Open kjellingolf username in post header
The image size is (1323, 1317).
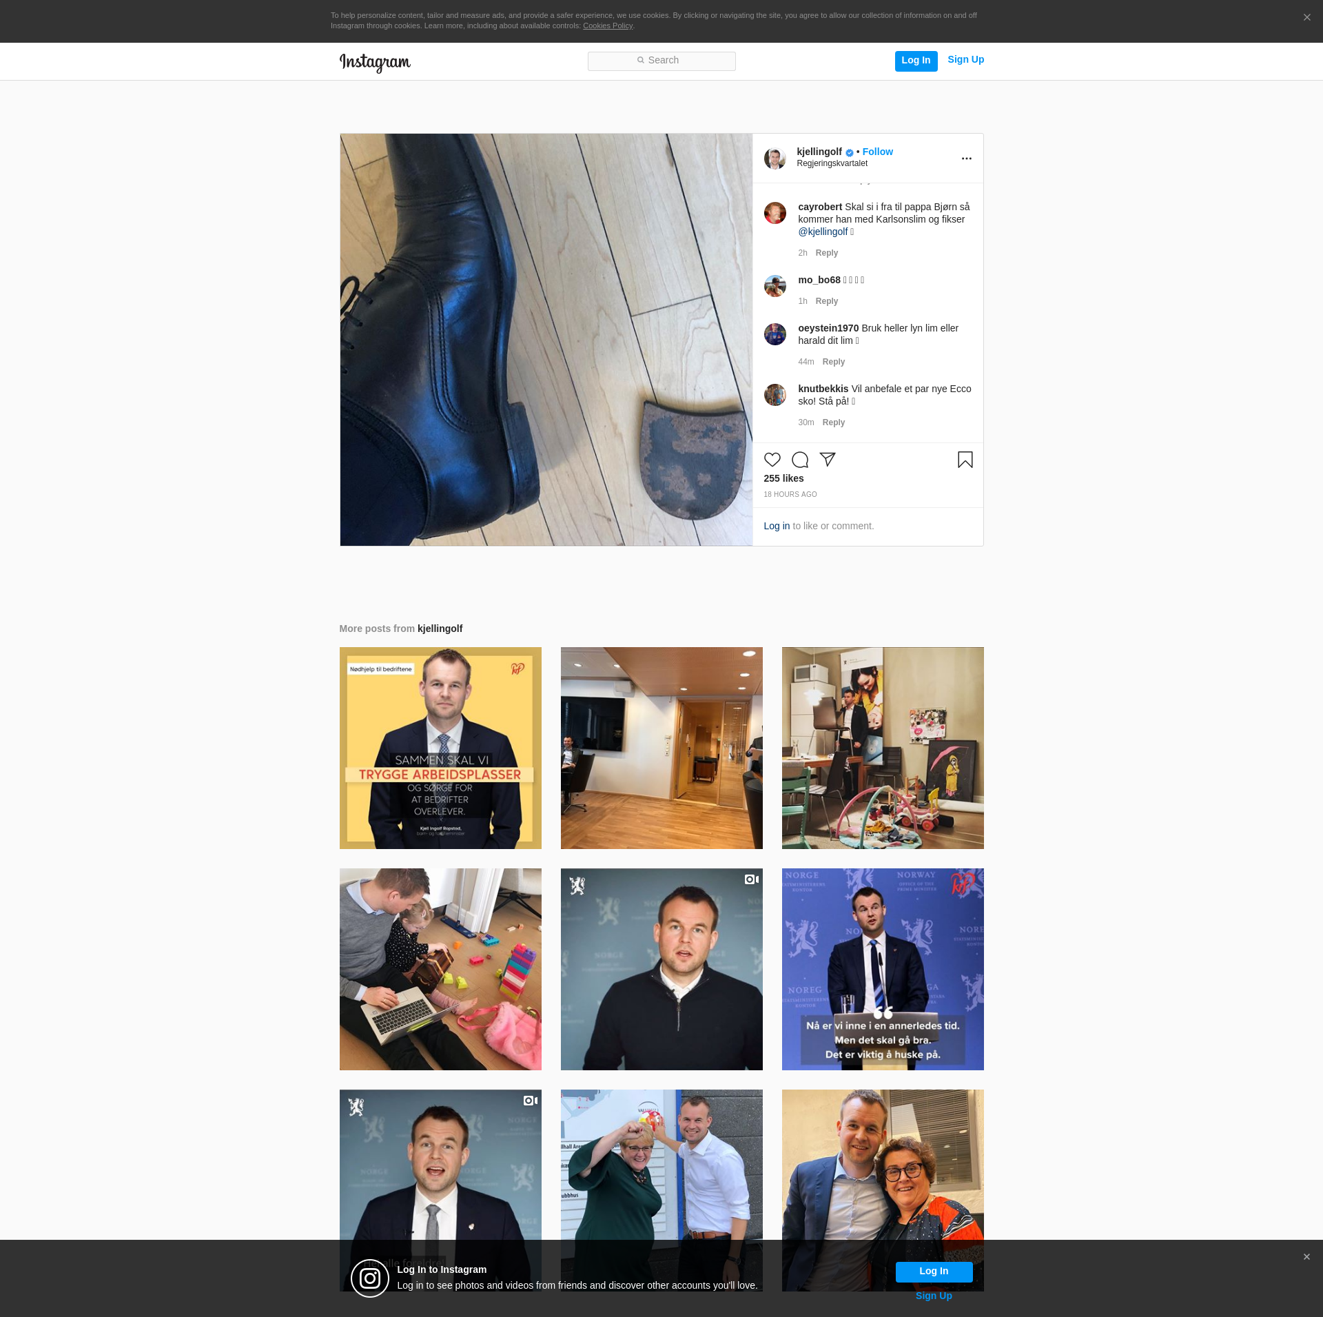[x=819, y=152]
